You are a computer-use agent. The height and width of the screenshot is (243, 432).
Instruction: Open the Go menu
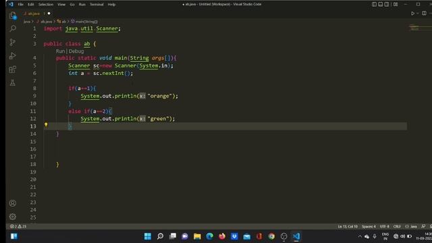pyautogui.click(x=72, y=5)
